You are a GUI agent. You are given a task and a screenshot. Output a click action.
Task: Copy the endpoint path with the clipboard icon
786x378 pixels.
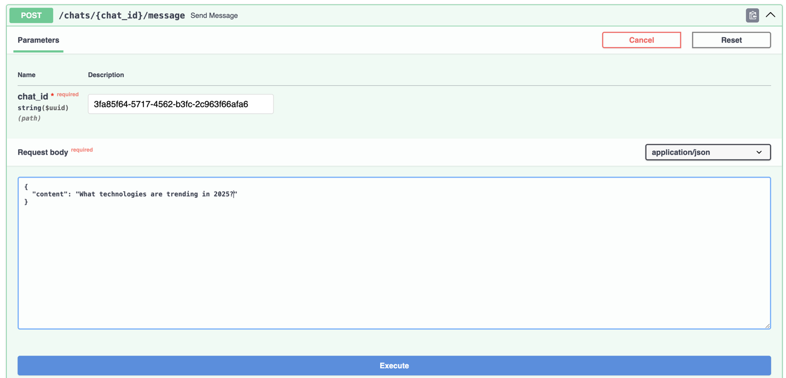[752, 15]
